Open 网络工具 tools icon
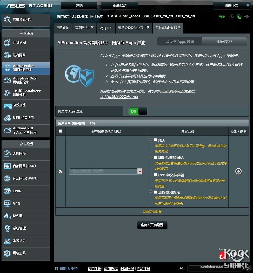The height and width of the screenshot is (273, 253). [7, 253]
